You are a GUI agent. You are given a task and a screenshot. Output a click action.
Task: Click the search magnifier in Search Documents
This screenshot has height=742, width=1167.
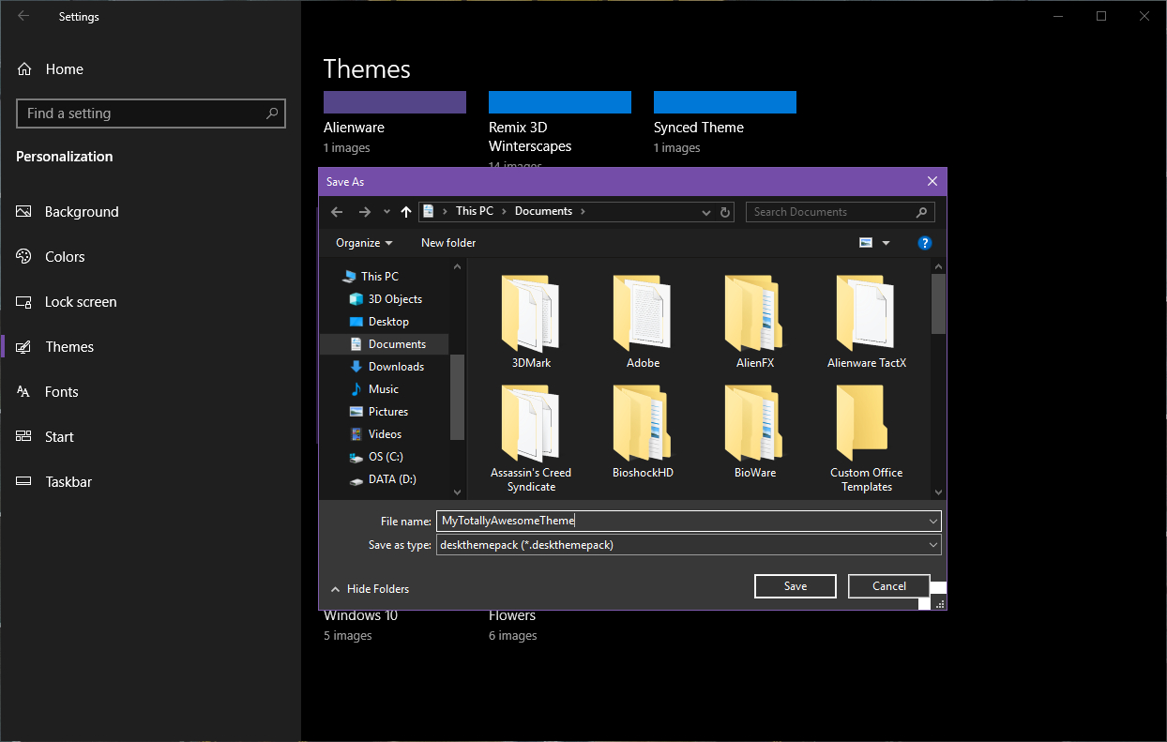point(921,212)
